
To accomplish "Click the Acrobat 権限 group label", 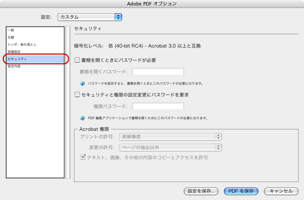I will tap(94, 129).
